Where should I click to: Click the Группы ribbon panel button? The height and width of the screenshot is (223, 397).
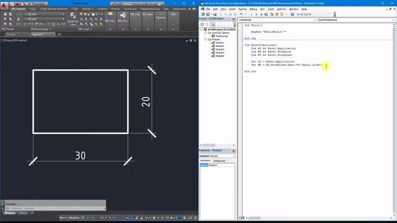161,18
